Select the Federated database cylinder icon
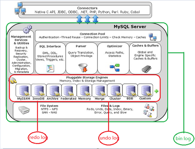This screenshot has height=149, width=195. [x=69, y=90]
